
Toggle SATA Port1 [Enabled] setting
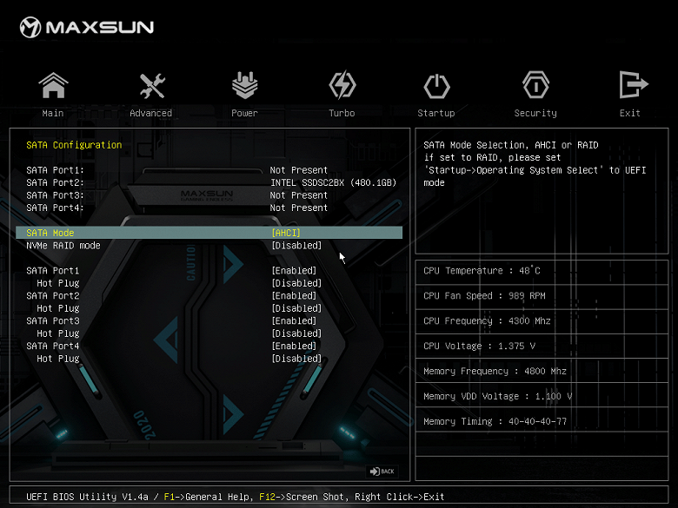pos(294,270)
